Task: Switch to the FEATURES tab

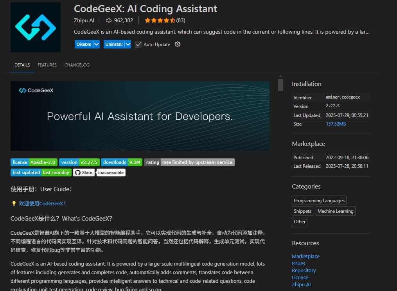Action: (47, 65)
